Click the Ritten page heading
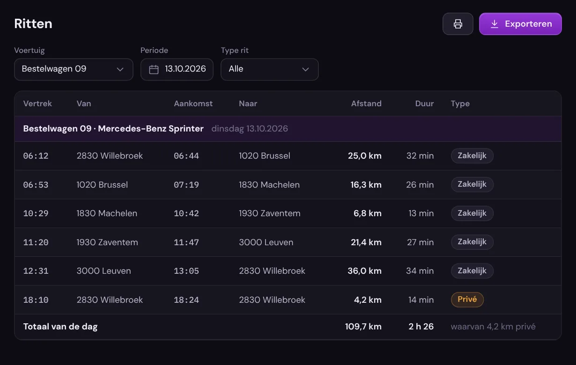The height and width of the screenshot is (365, 576). (x=33, y=24)
